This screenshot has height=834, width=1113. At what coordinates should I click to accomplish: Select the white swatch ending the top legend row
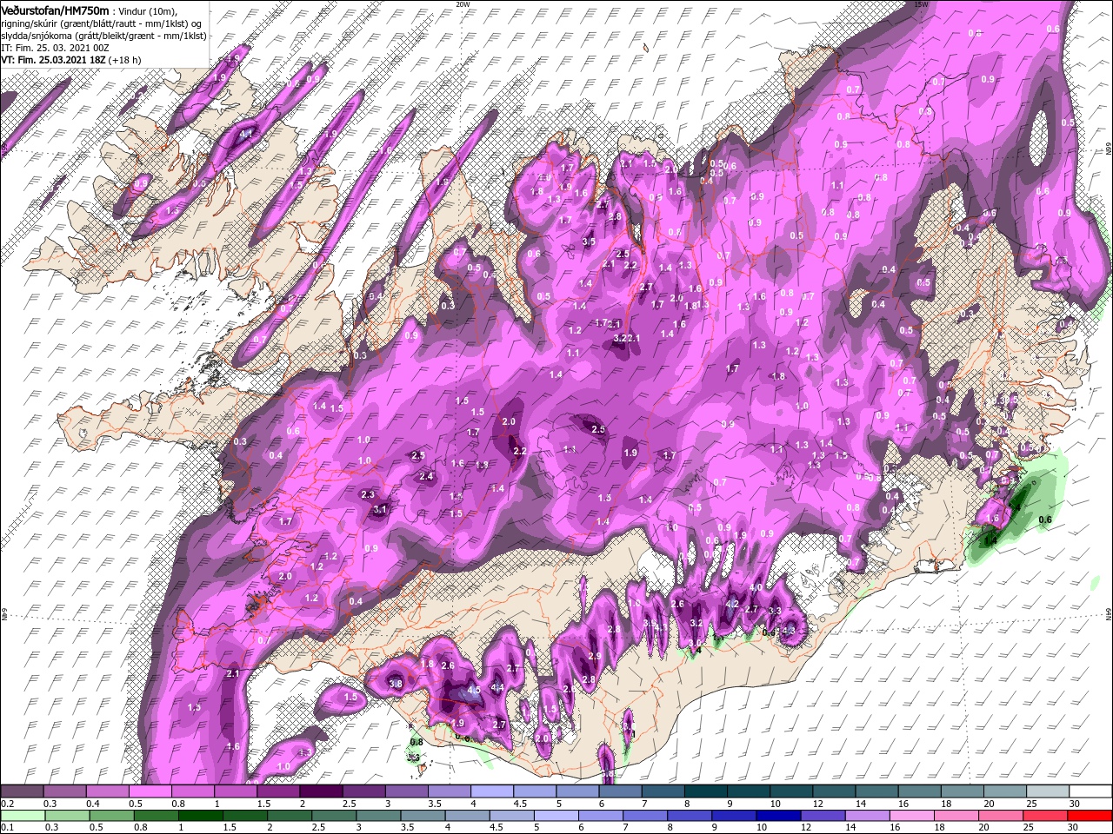pyautogui.click(x=1090, y=791)
